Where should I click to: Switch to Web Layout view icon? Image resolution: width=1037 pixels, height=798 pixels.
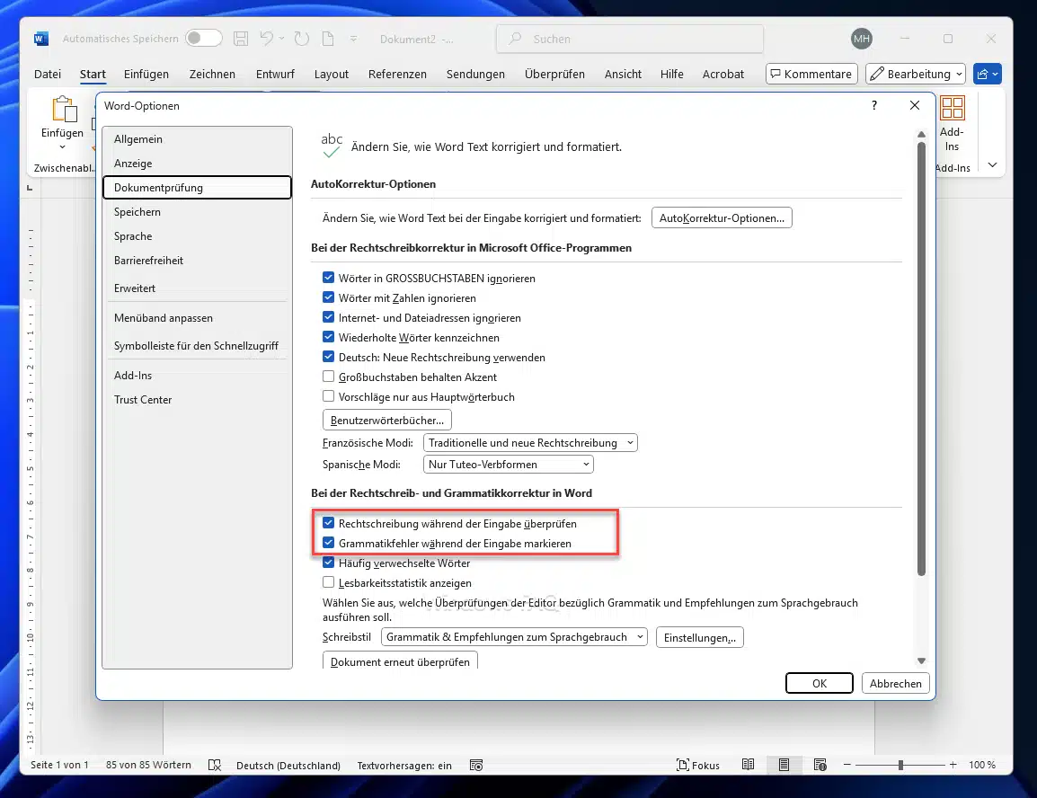click(820, 764)
